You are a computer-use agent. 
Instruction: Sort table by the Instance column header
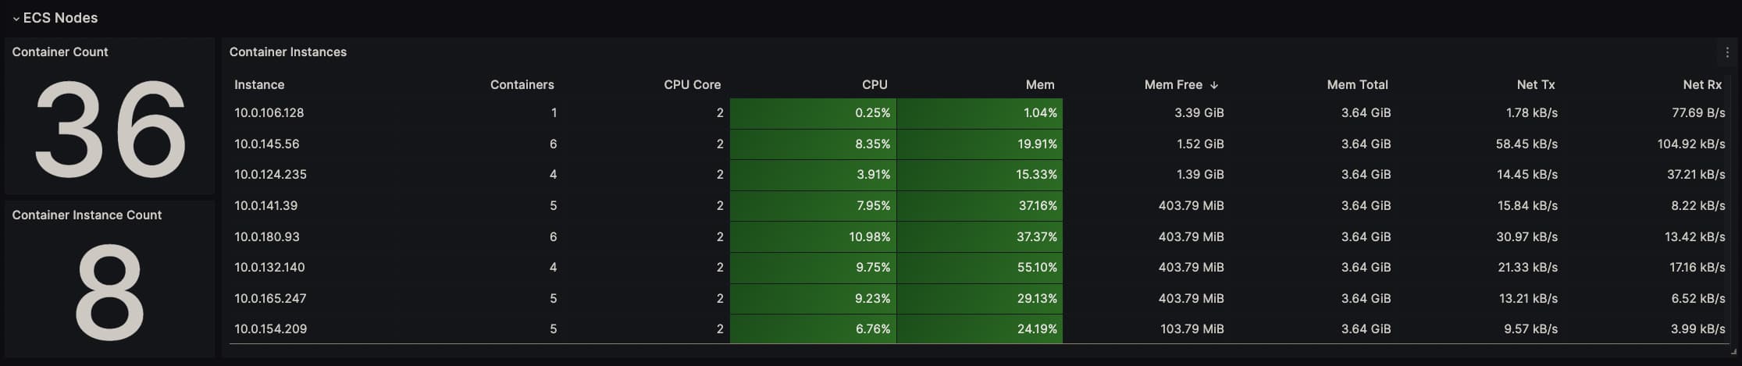(259, 84)
